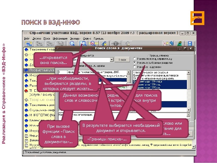Click the grey book icon beside Товарные номен

click(26, 100)
